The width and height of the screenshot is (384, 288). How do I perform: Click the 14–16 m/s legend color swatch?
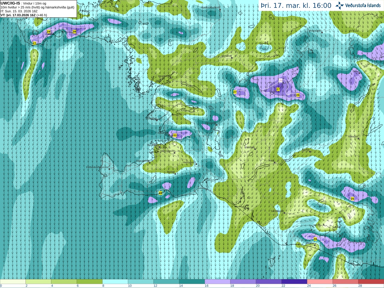click(192, 282)
